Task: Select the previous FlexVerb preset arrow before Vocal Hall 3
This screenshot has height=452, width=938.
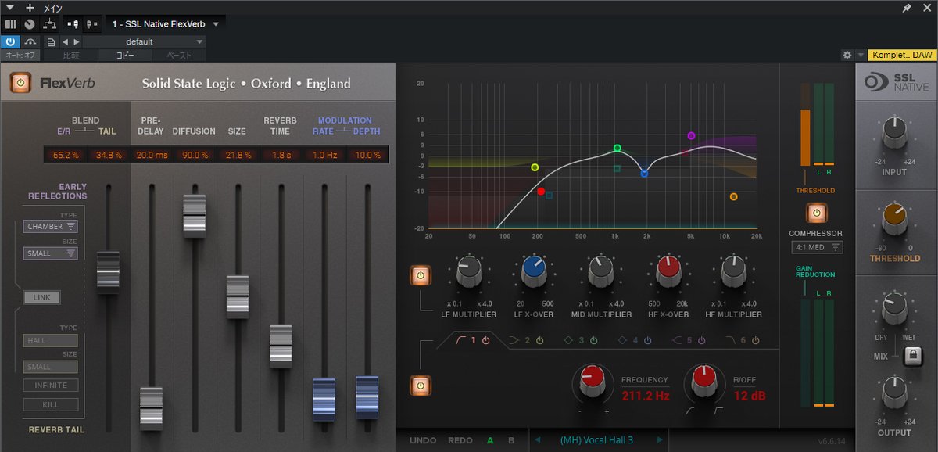Action: click(x=537, y=440)
